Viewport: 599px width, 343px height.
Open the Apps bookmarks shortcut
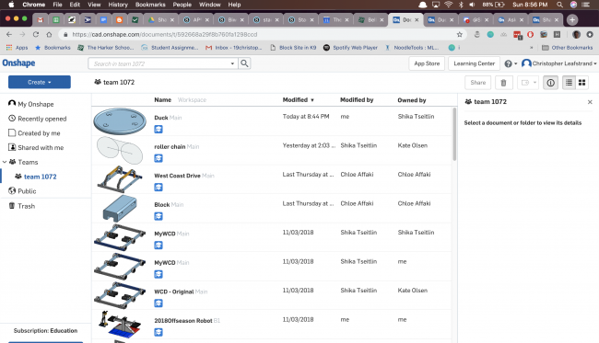pos(17,48)
